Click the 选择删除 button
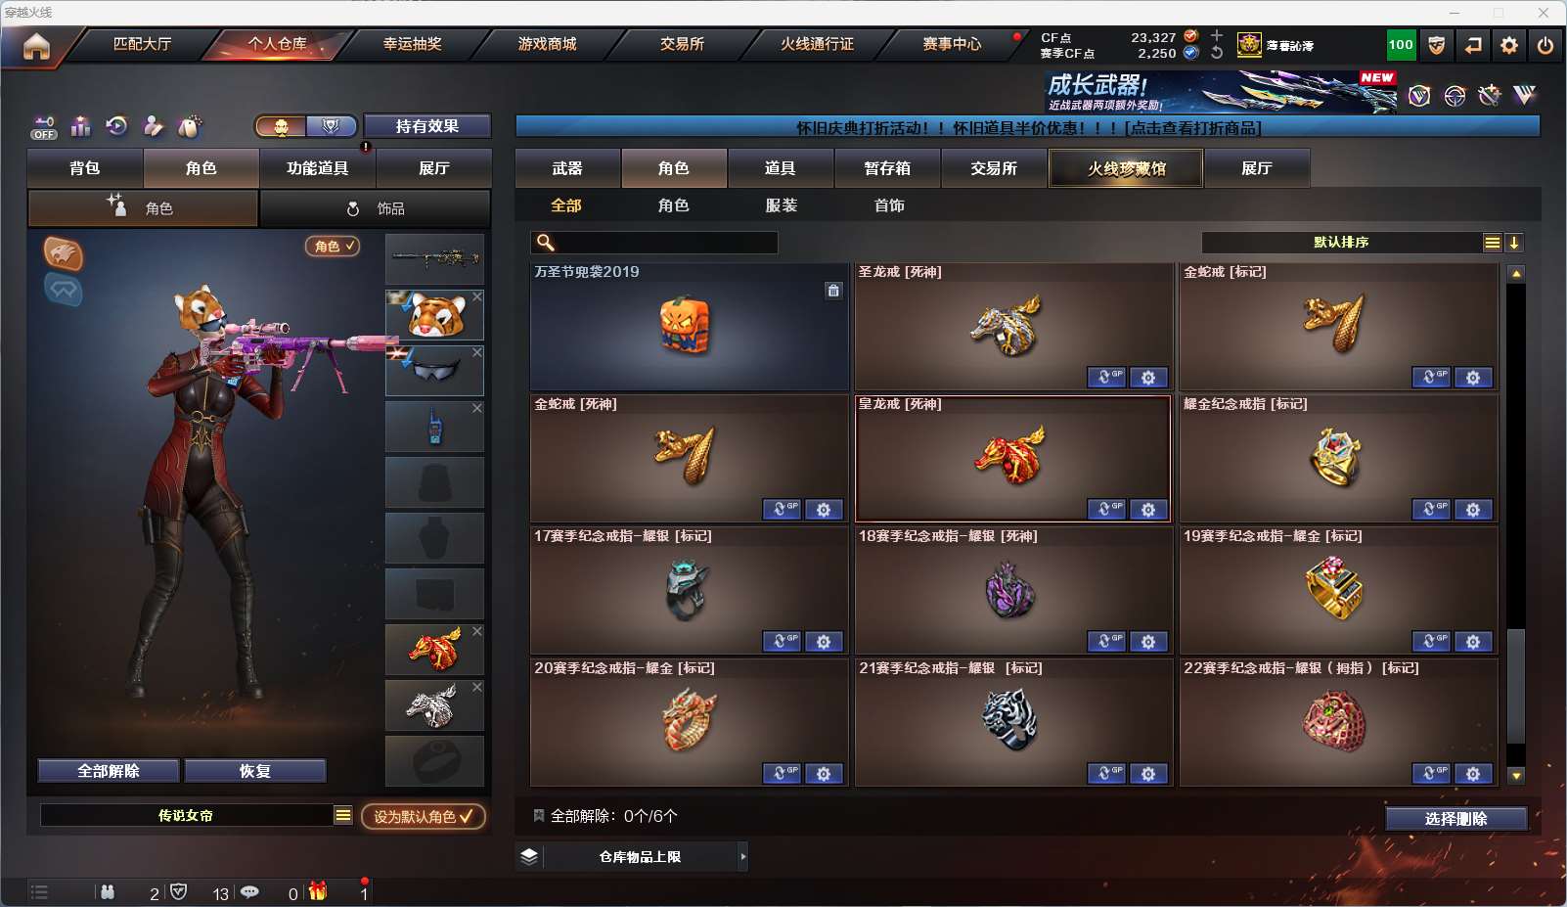Screen dimensions: 1567x907 [1456, 819]
